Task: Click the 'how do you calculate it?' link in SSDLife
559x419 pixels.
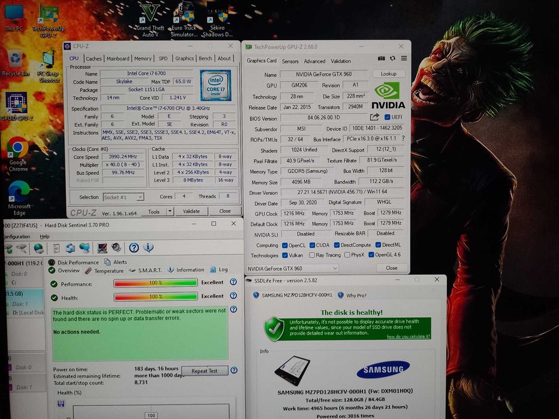Action: [408, 336]
